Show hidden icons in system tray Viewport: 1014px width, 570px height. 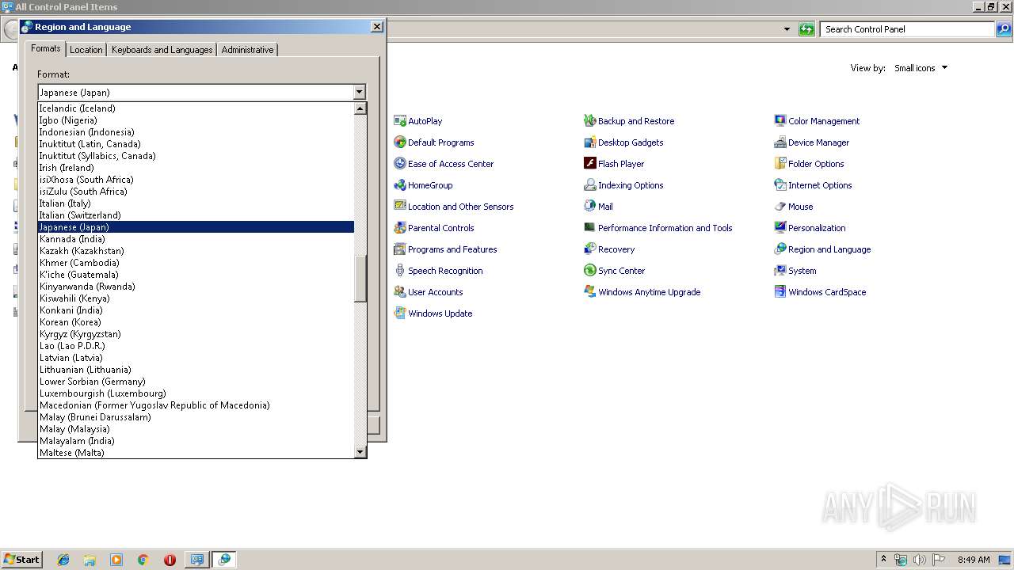883,559
